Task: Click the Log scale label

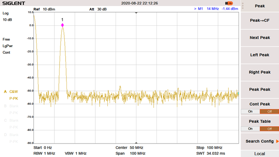Action: pos(6,13)
